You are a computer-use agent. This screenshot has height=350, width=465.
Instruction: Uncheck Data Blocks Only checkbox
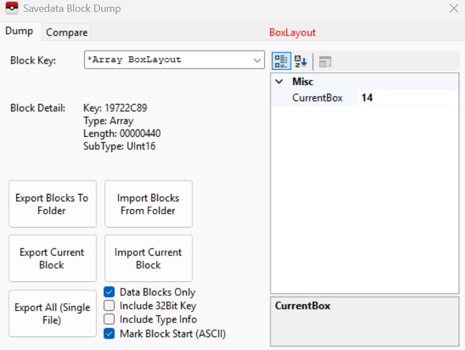tap(109, 292)
